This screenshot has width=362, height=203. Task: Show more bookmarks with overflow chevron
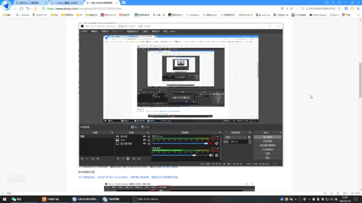pyautogui.click(x=358, y=15)
